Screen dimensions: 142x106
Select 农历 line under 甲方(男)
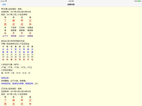(14, 15)
